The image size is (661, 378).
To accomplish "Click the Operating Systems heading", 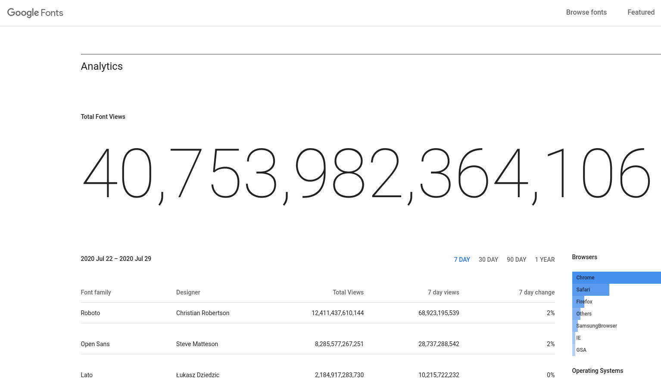I will tap(597, 371).
